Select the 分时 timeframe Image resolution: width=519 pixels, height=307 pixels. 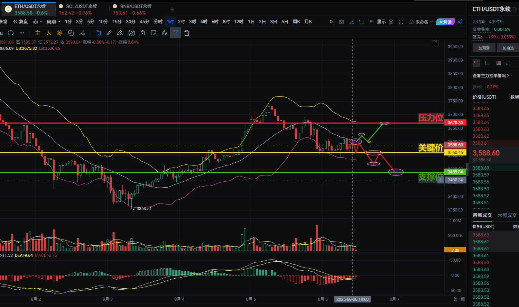point(158,21)
